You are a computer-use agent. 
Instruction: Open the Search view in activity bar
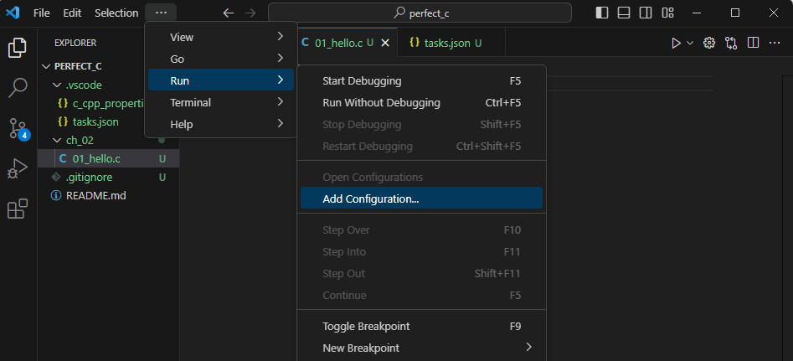(x=18, y=87)
